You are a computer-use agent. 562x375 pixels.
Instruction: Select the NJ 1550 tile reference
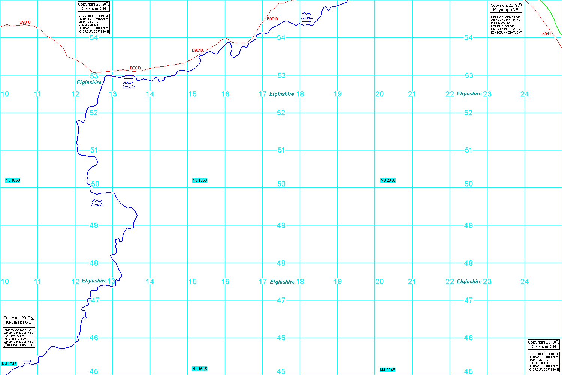pyautogui.click(x=200, y=180)
